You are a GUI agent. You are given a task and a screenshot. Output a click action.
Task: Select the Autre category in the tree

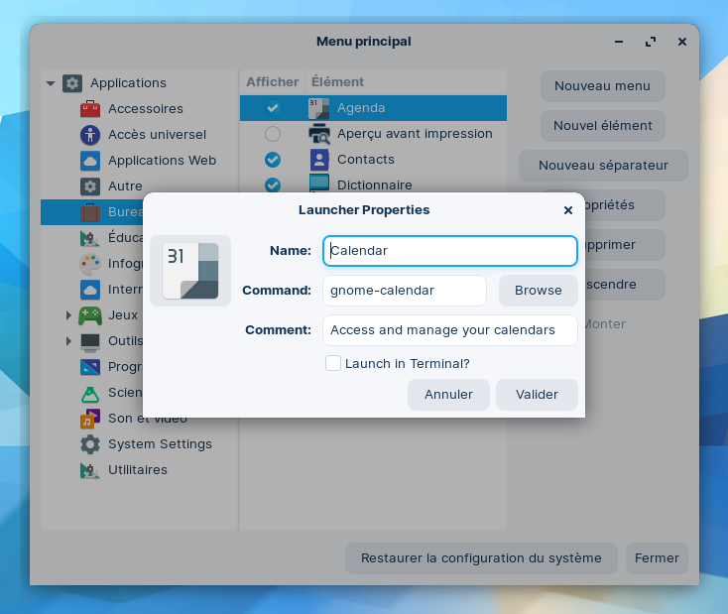point(125,186)
